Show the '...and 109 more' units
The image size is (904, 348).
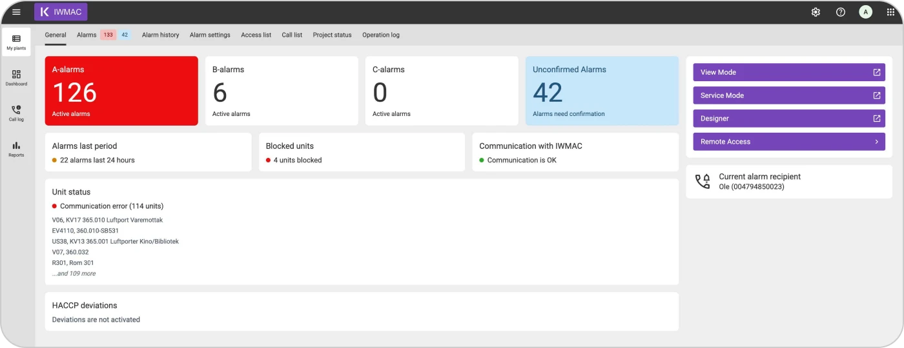(x=74, y=274)
